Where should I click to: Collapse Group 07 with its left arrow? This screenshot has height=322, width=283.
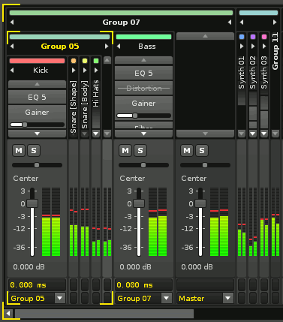point(12,23)
